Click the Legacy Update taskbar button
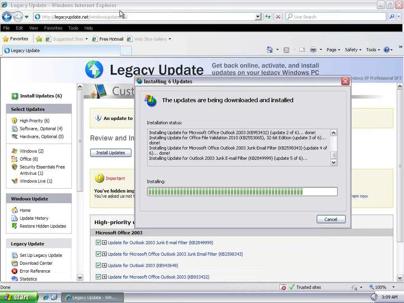The height and width of the screenshot is (303, 404). [93, 297]
